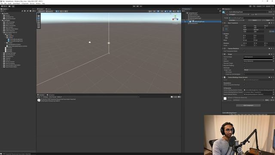
Task: Open the Component menu
Action: (x=25, y=3)
